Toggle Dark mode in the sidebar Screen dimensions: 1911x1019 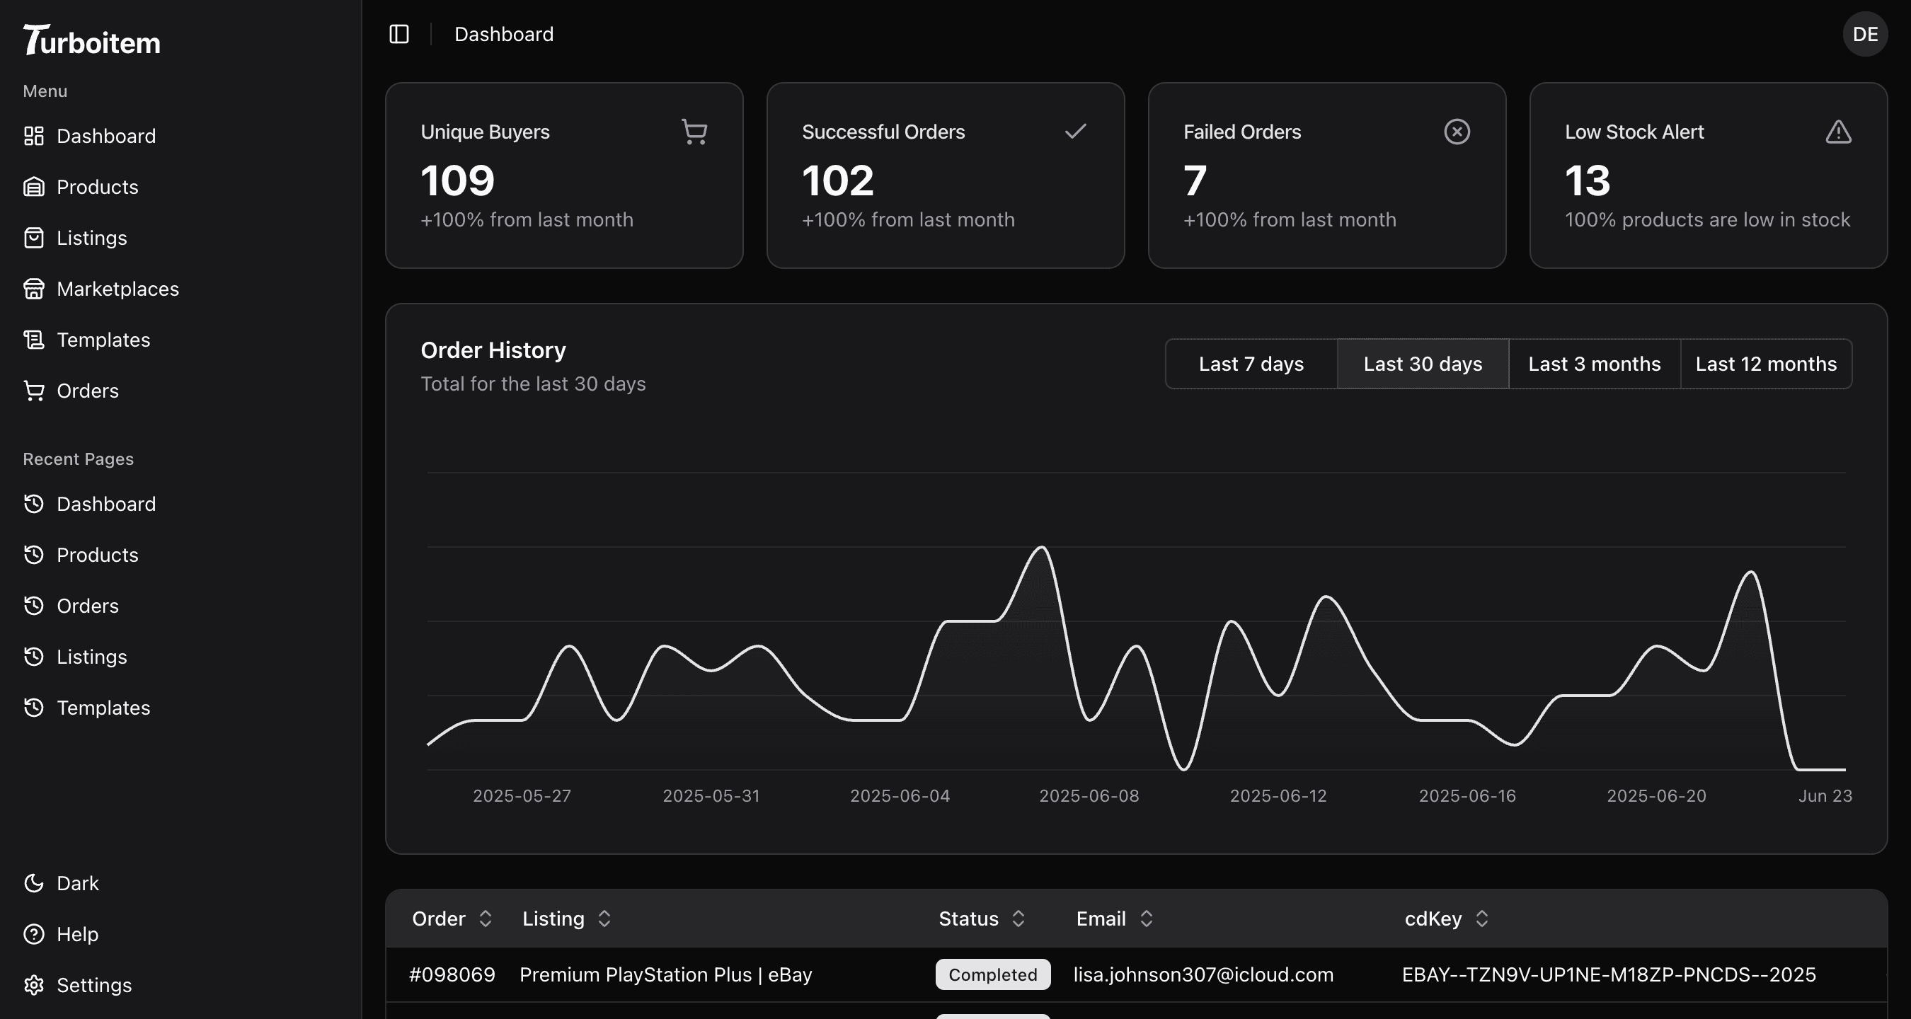tap(78, 882)
